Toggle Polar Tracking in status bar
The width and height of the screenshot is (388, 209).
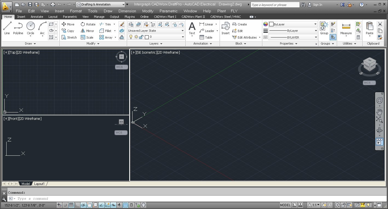tap(83, 205)
